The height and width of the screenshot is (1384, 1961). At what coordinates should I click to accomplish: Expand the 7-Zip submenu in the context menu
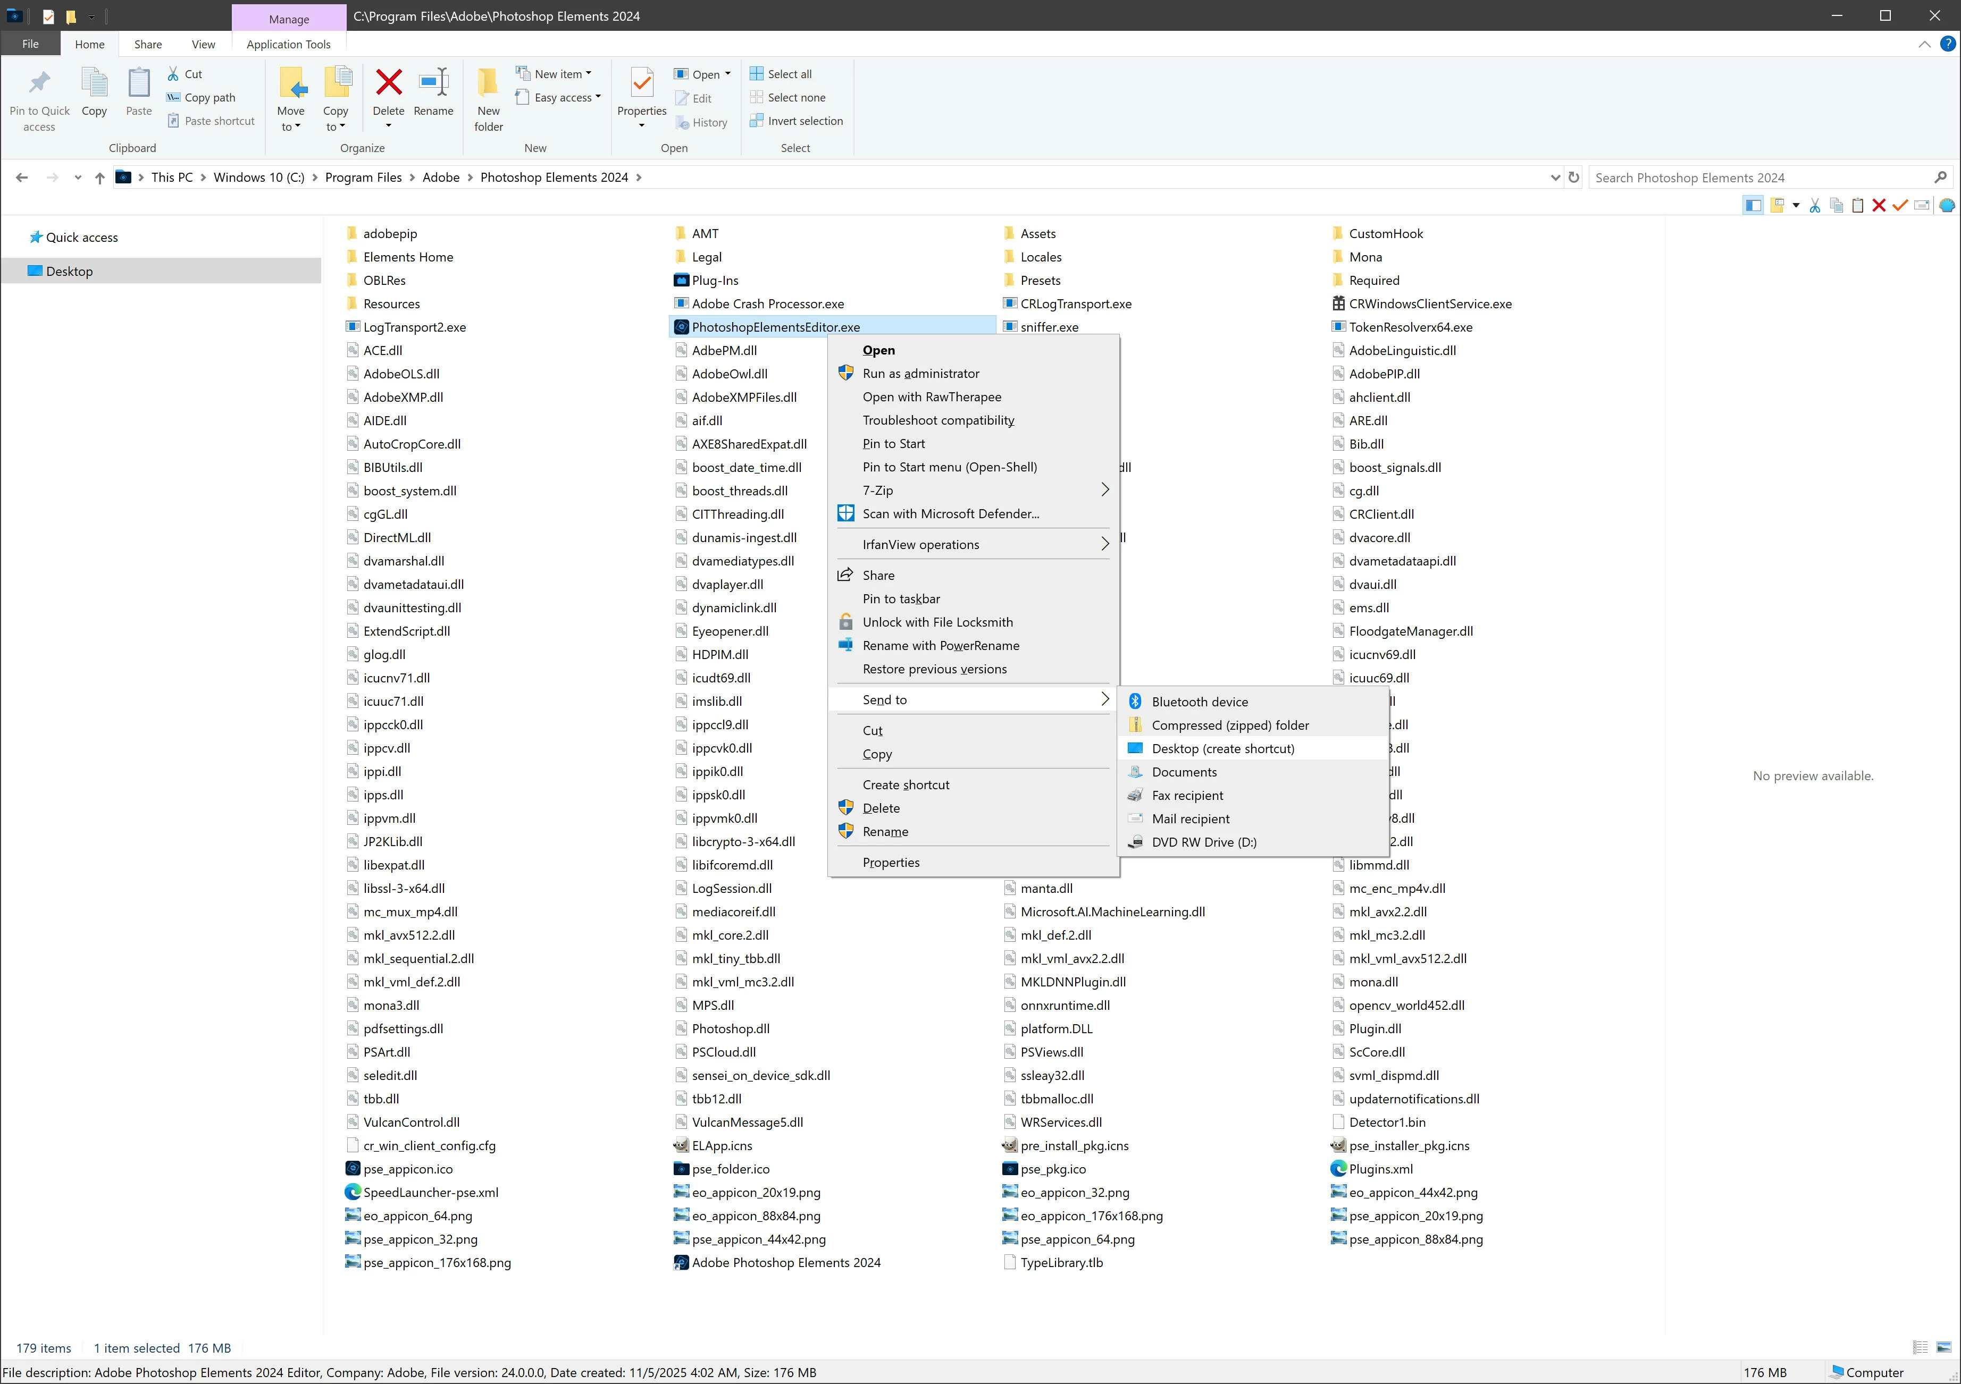1104,490
